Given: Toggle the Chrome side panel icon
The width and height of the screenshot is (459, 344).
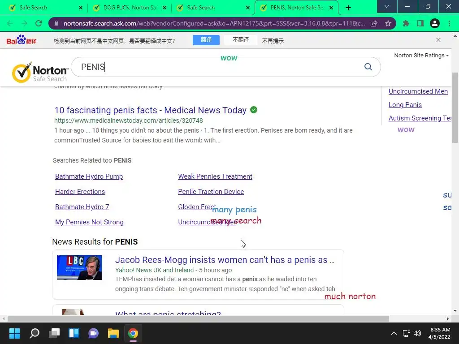Looking at the screenshot, I should coord(420,23).
